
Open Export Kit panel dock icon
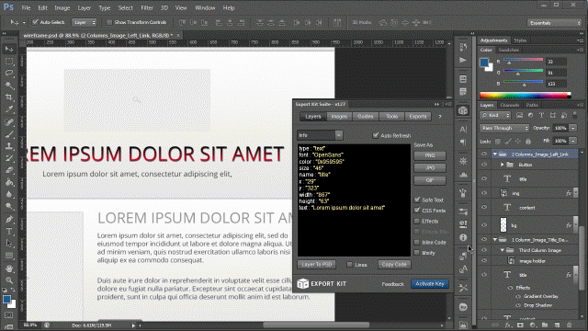tap(463, 110)
